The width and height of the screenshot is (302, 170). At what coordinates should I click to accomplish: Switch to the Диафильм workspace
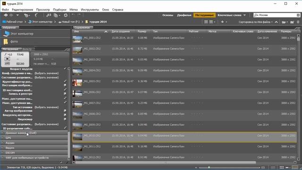(184, 15)
